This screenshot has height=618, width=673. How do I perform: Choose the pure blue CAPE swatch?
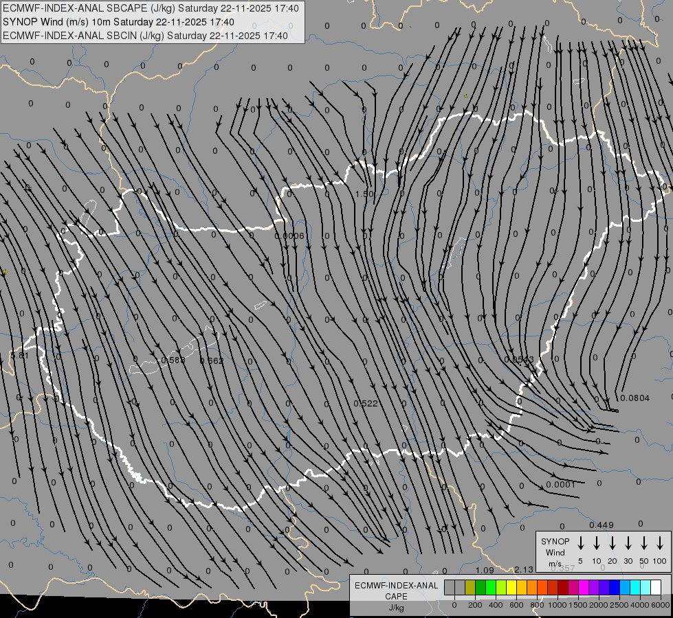pos(614,587)
